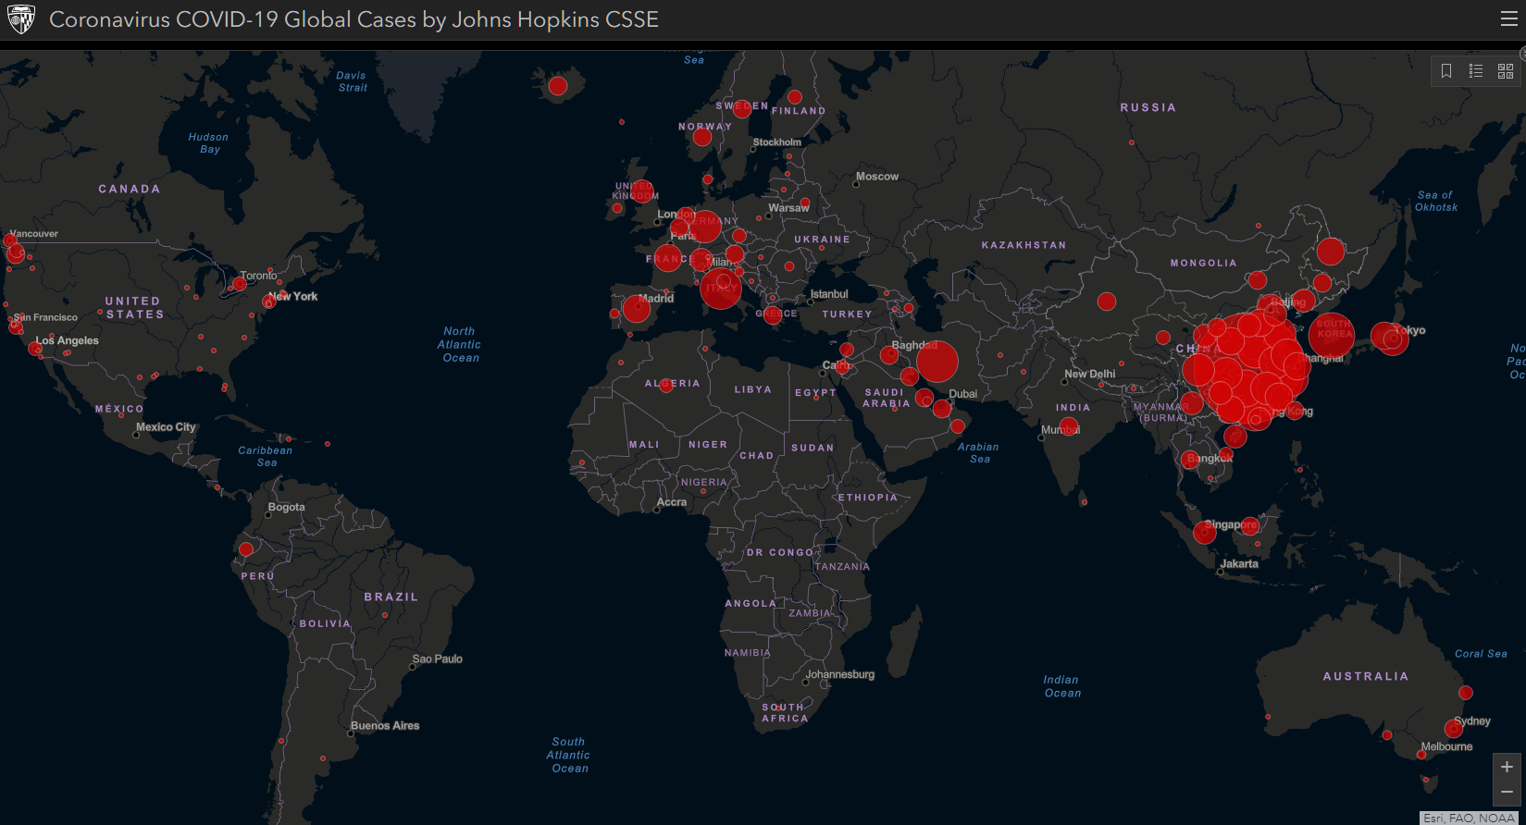Open the Bookmarks tool
Screen dimensions: 1526x825
1446,71
